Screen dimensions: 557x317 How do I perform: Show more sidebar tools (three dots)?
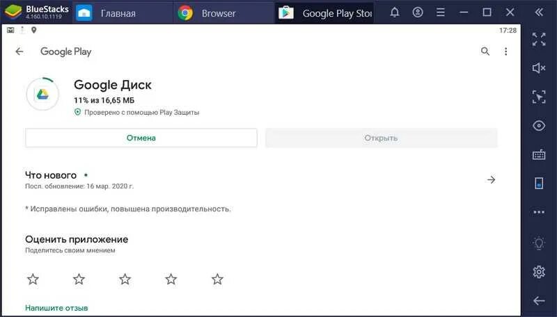point(539,212)
